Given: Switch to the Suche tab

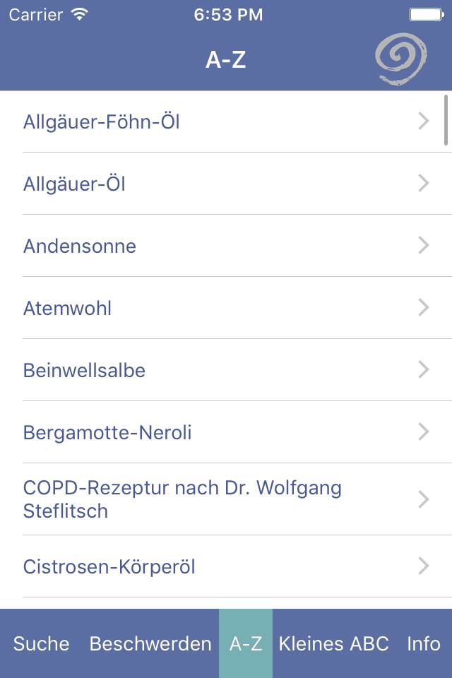Looking at the screenshot, I should (x=42, y=644).
